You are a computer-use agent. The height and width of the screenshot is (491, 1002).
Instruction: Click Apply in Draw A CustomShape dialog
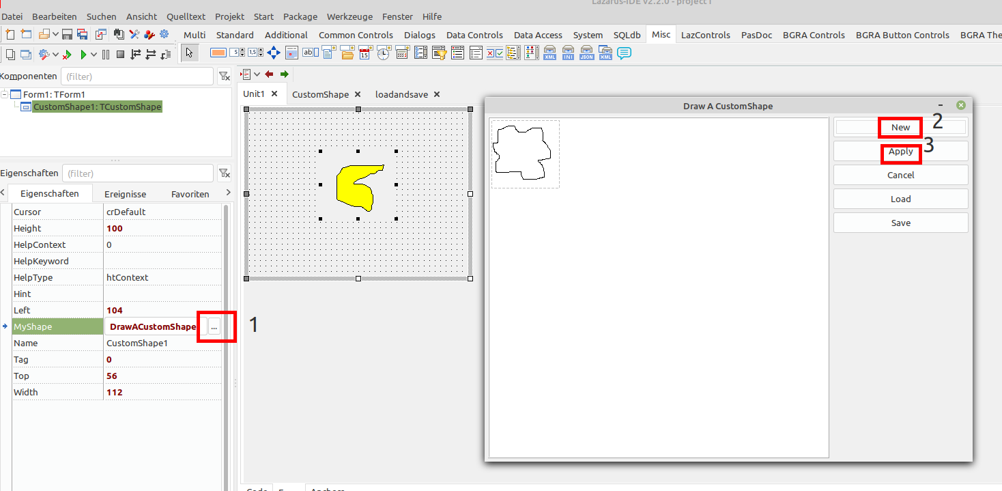[x=900, y=151]
